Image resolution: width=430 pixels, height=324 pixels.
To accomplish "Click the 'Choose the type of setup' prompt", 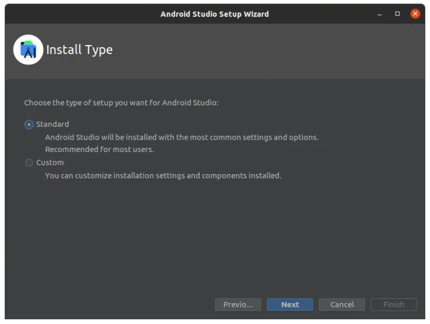I will [121, 103].
